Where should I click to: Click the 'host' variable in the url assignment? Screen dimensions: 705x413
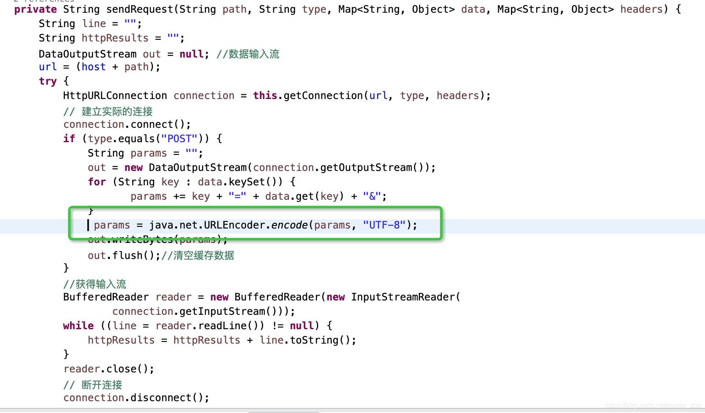coord(94,67)
